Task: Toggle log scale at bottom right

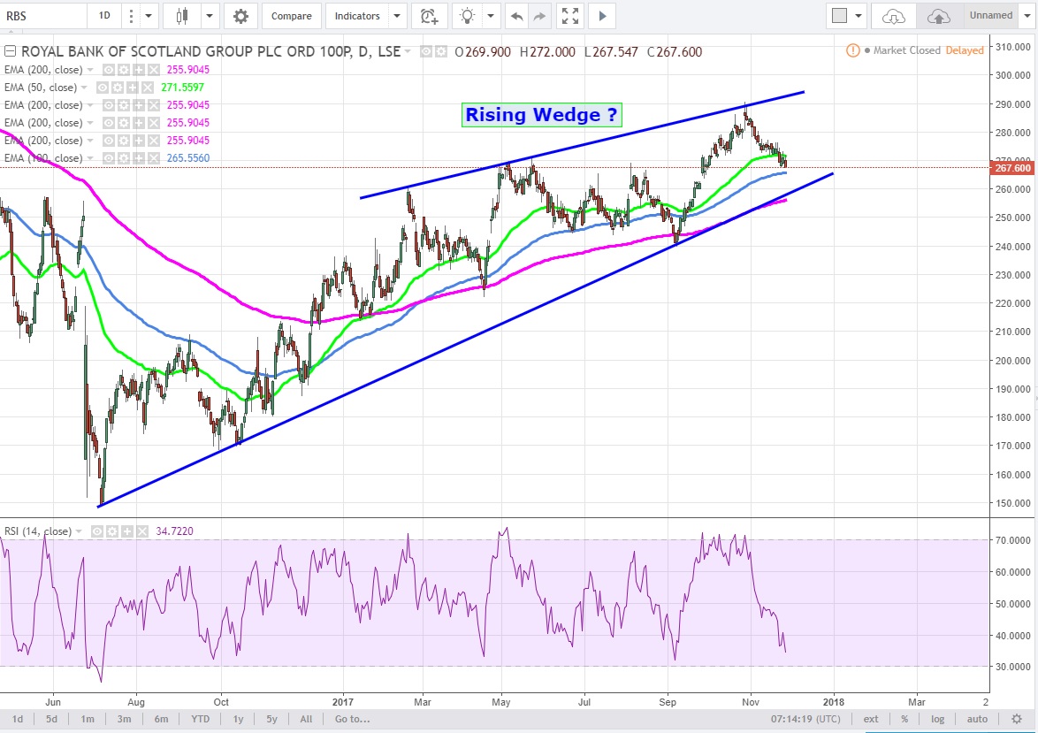Action: click(937, 719)
